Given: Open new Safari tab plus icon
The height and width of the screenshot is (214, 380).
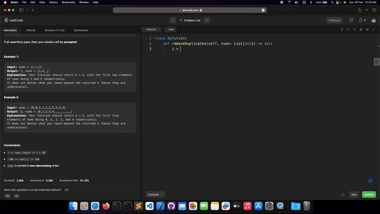Looking at the screenshot, I should (367, 10).
